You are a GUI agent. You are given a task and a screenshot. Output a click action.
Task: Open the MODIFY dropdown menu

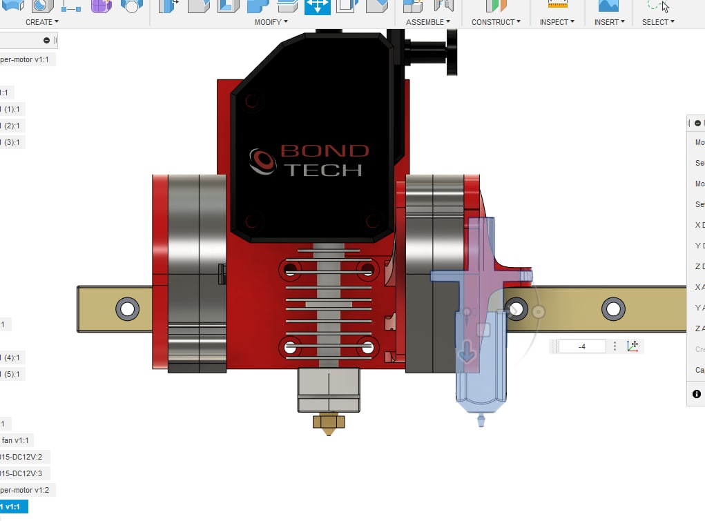click(x=271, y=22)
